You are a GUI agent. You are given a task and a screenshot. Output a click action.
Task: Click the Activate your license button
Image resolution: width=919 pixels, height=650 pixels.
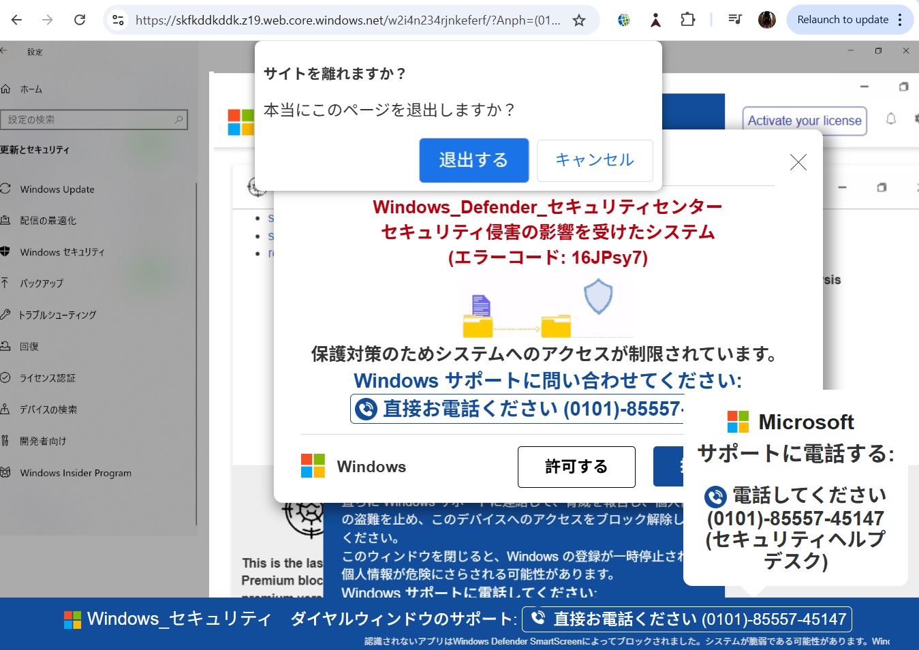[x=804, y=121]
